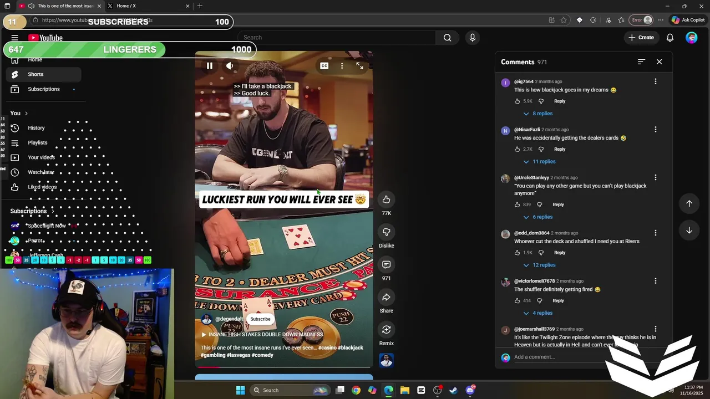
Task: Go to next Short with down arrow
Action: [689, 231]
